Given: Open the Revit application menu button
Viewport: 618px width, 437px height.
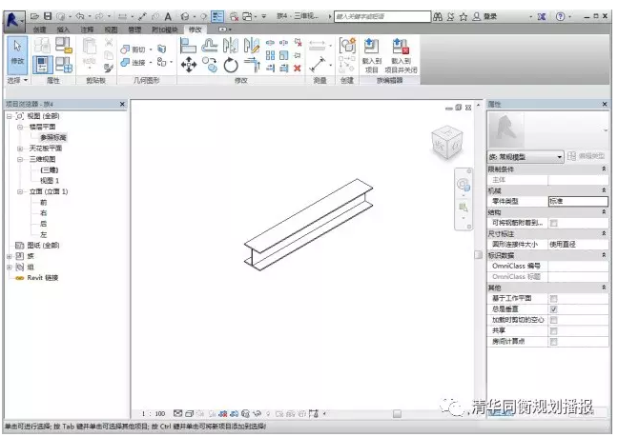Looking at the screenshot, I should pos(14,20).
